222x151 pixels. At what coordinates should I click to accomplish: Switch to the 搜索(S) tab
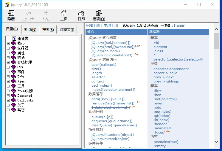(x=48, y=30)
